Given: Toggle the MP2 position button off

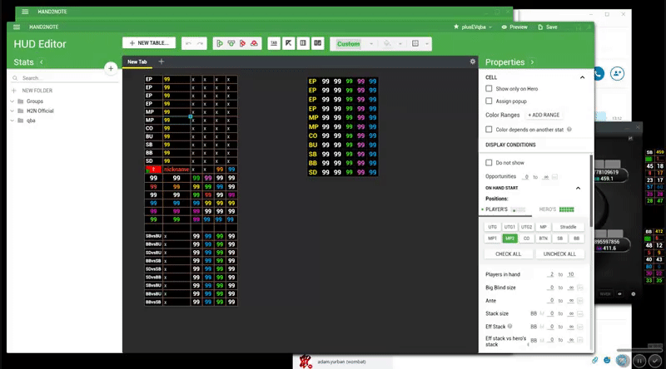Looking at the screenshot, I should (x=509, y=239).
